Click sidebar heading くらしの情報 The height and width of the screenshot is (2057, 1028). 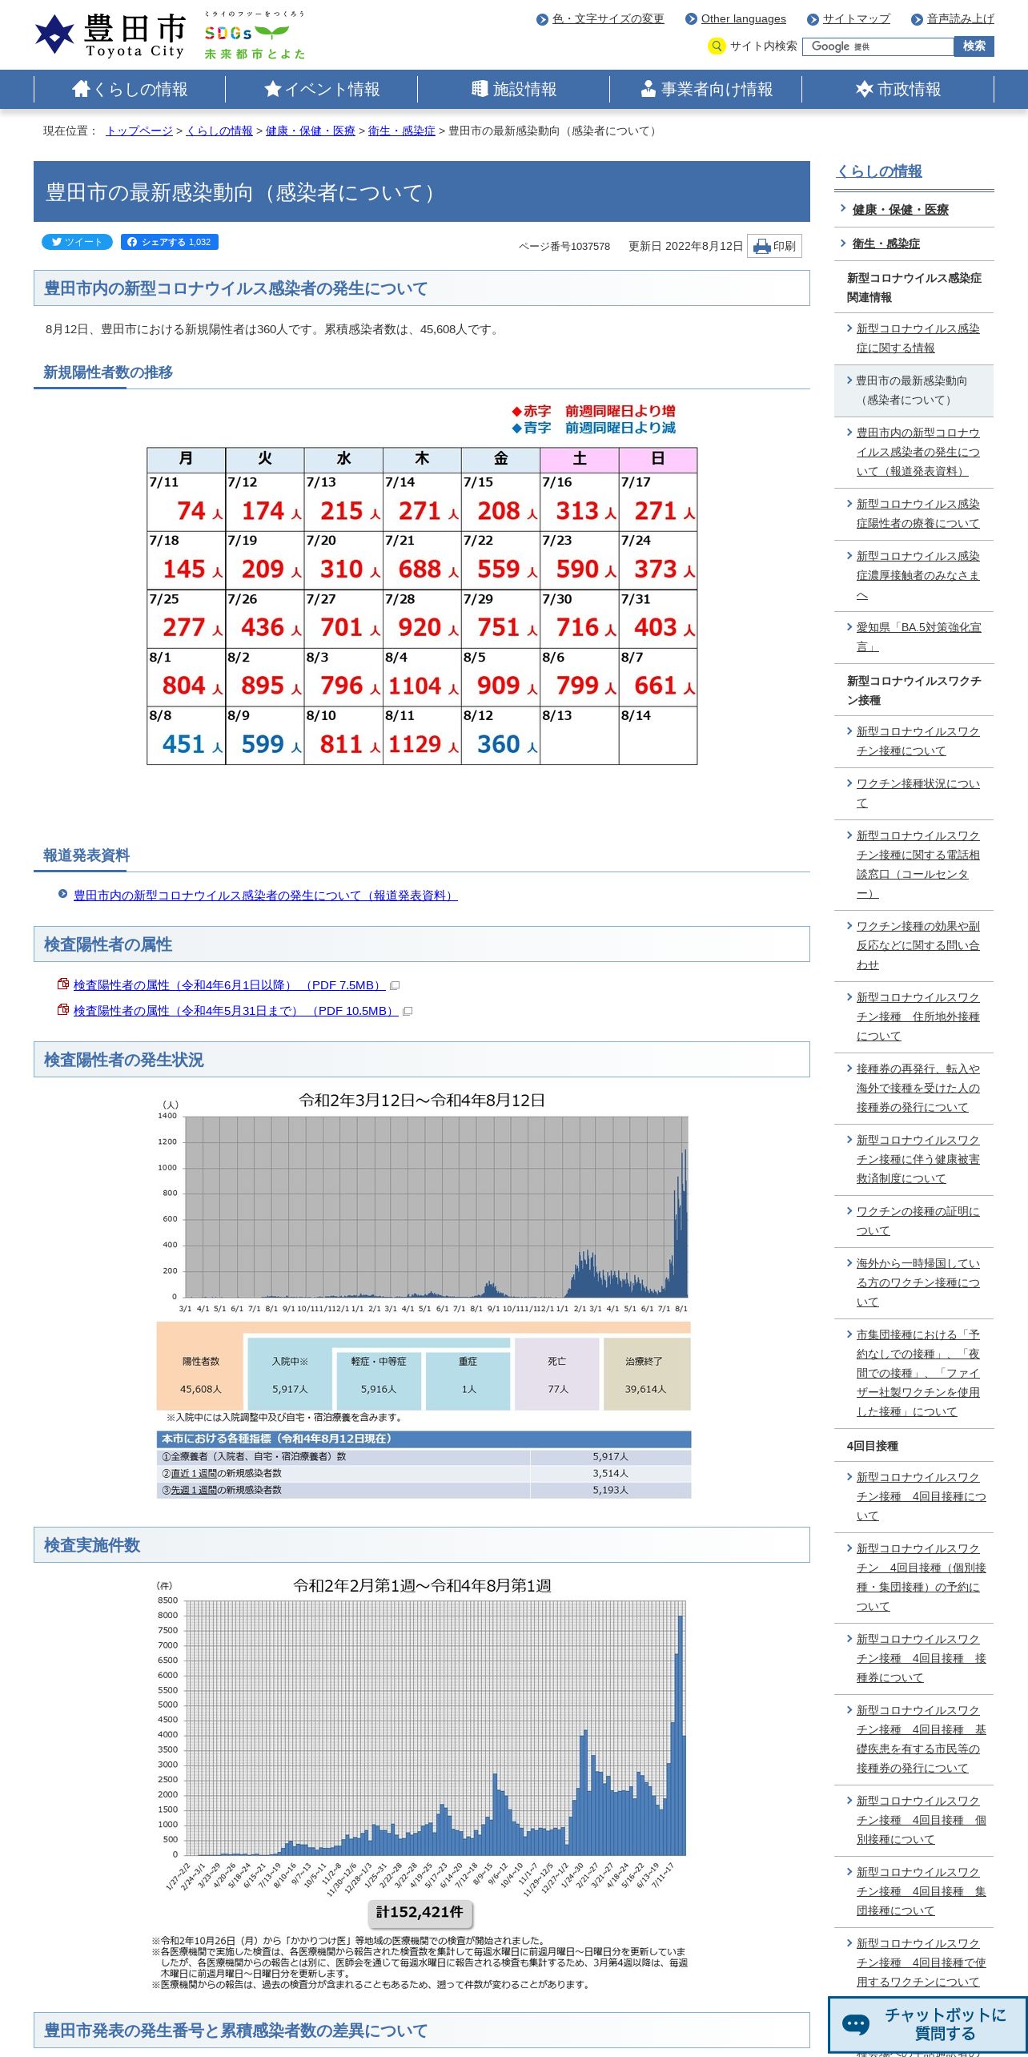[x=879, y=171]
